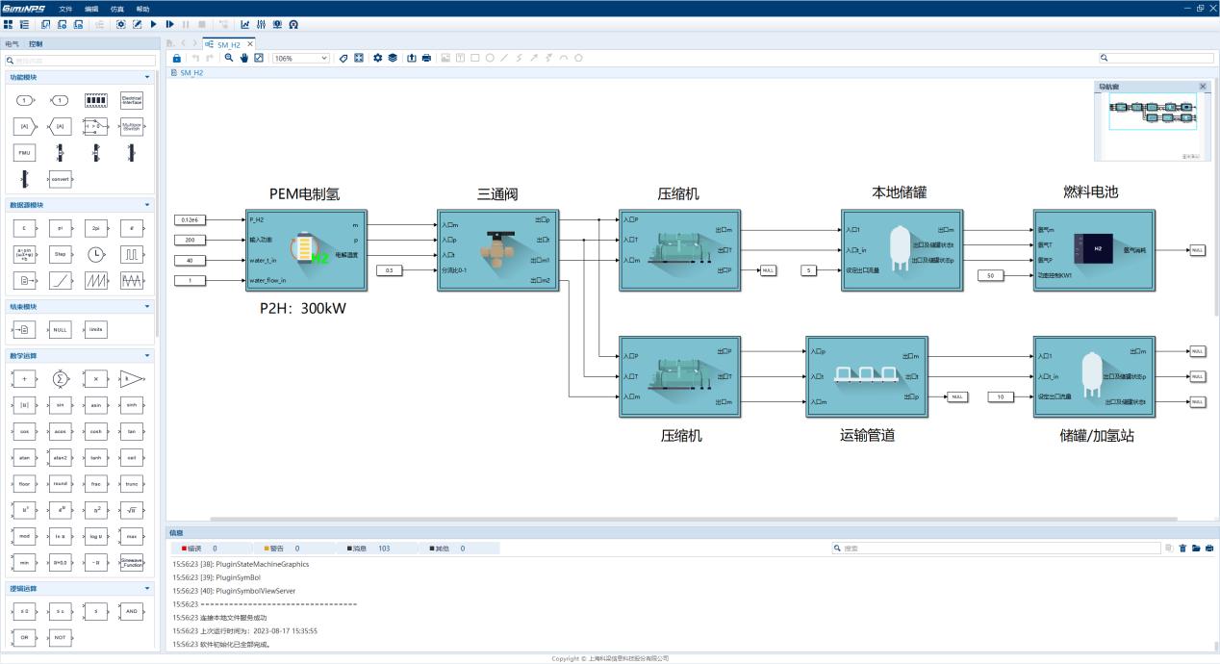This screenshot has height=664, width=1220.
Task: Open canvas settings gear icon
Action: coord(378,58)
